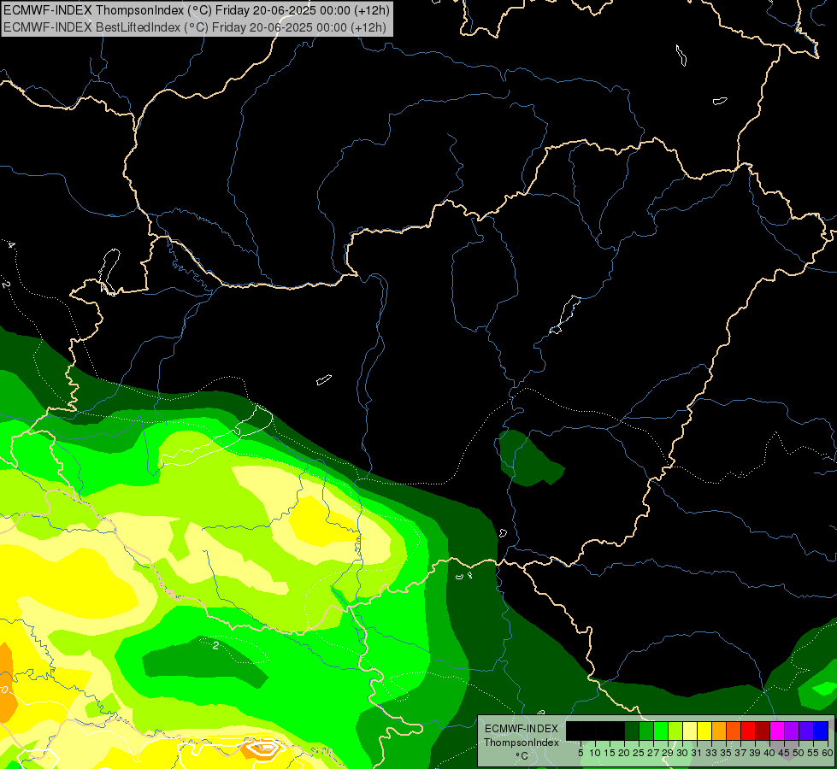Click the legend tick value 60
Screen dimensions: 837x769
827,753
